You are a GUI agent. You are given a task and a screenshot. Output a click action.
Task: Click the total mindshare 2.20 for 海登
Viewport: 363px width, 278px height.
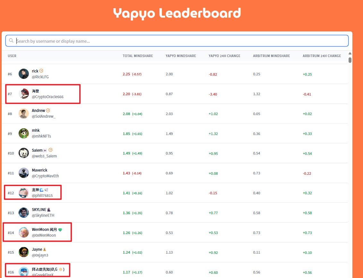[126, 94]
